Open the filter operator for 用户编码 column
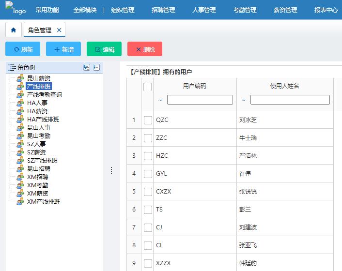This screenshot has width=342, height=271. (160, 100)
